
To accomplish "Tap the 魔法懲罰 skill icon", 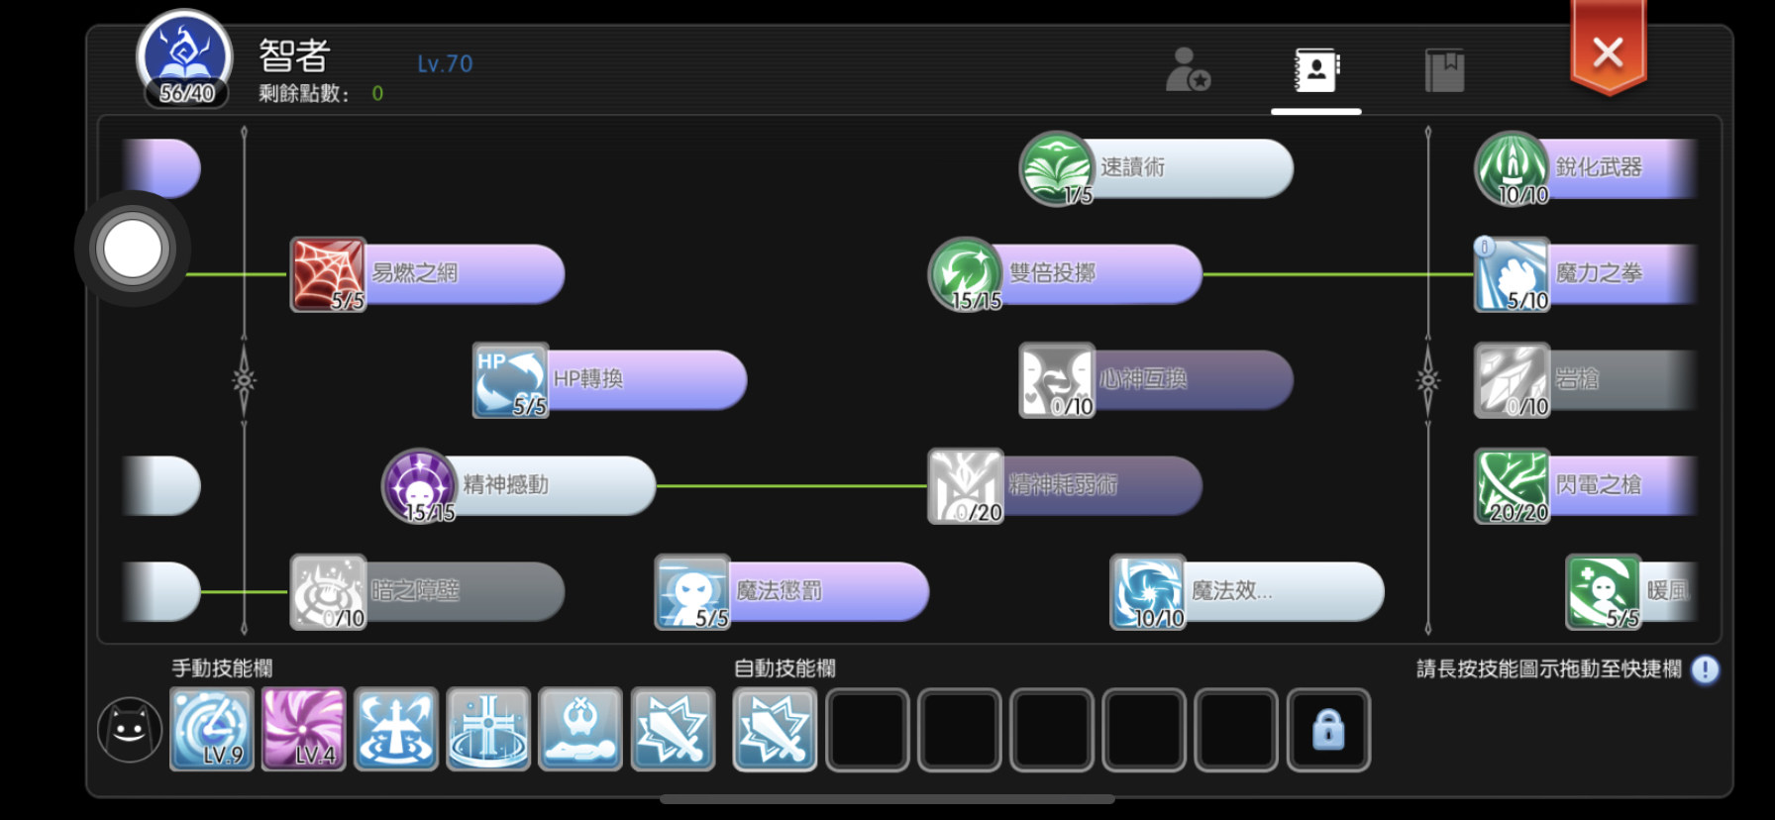I will click(692, 592).
